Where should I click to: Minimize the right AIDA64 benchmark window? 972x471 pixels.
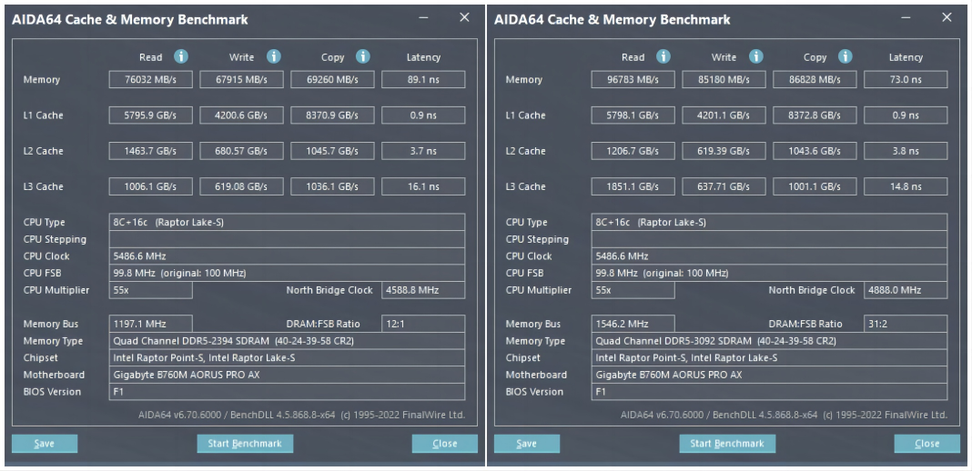click(x=906, y=18)
